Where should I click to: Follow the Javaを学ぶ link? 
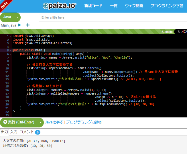click(x=54, y=122)
